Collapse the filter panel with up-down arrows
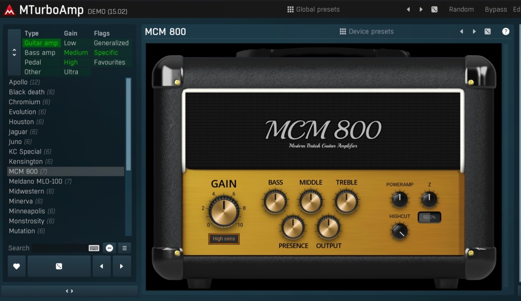 pyautogui.click(x=14, y=52)
